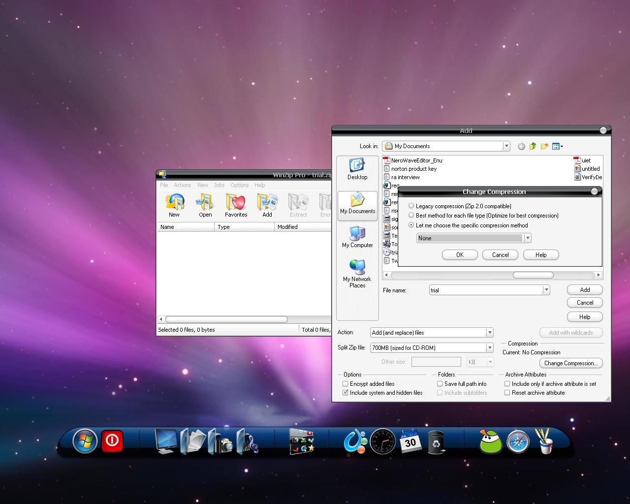Expand the compression method None dropdown

tap(528, 238)
